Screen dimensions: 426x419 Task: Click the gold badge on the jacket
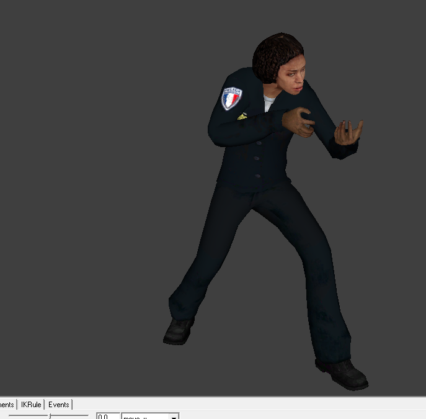pyautogui.click(x=242, y=116)
